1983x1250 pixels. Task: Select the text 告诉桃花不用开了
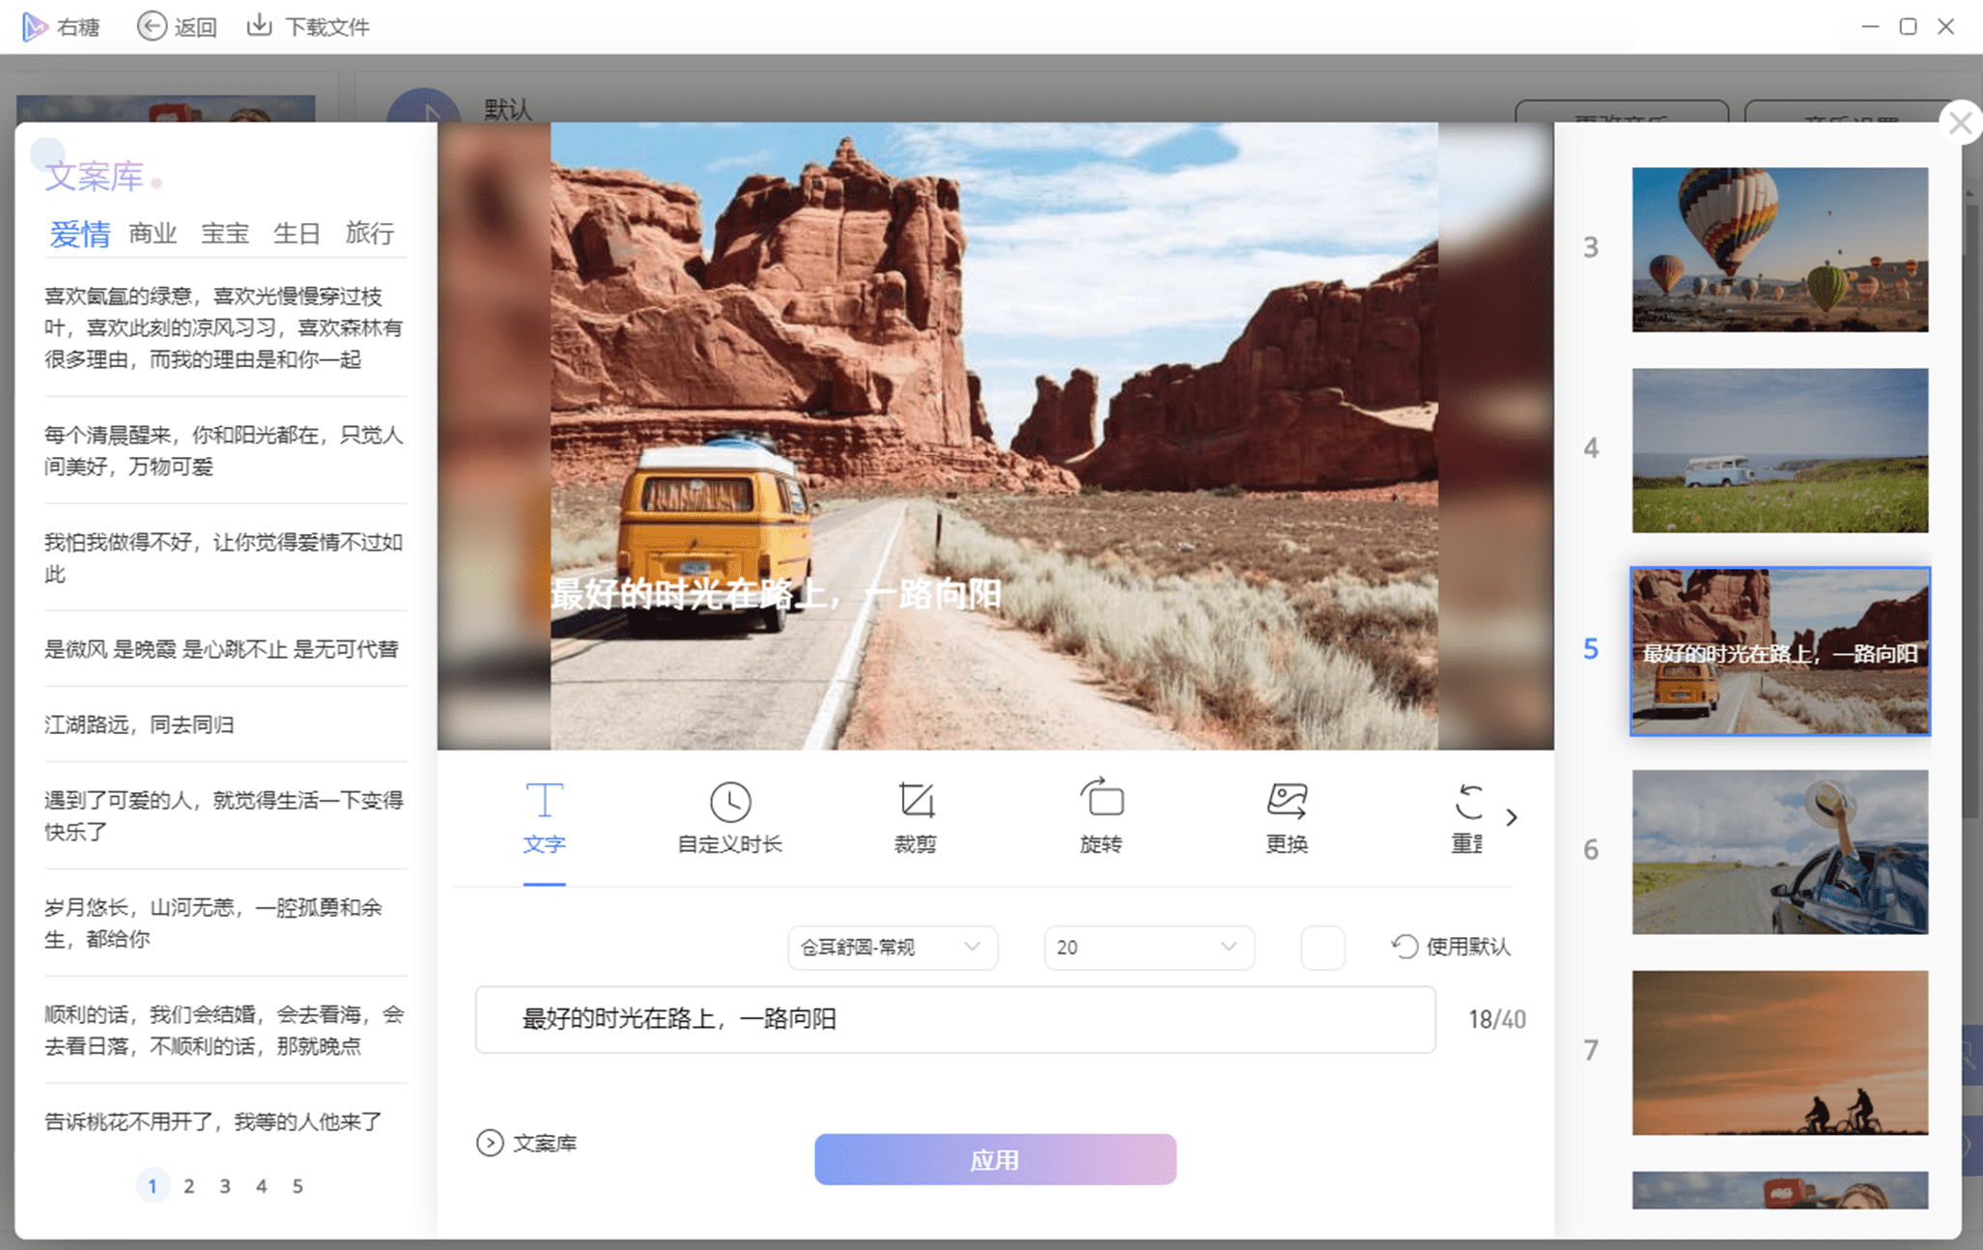213,1122
